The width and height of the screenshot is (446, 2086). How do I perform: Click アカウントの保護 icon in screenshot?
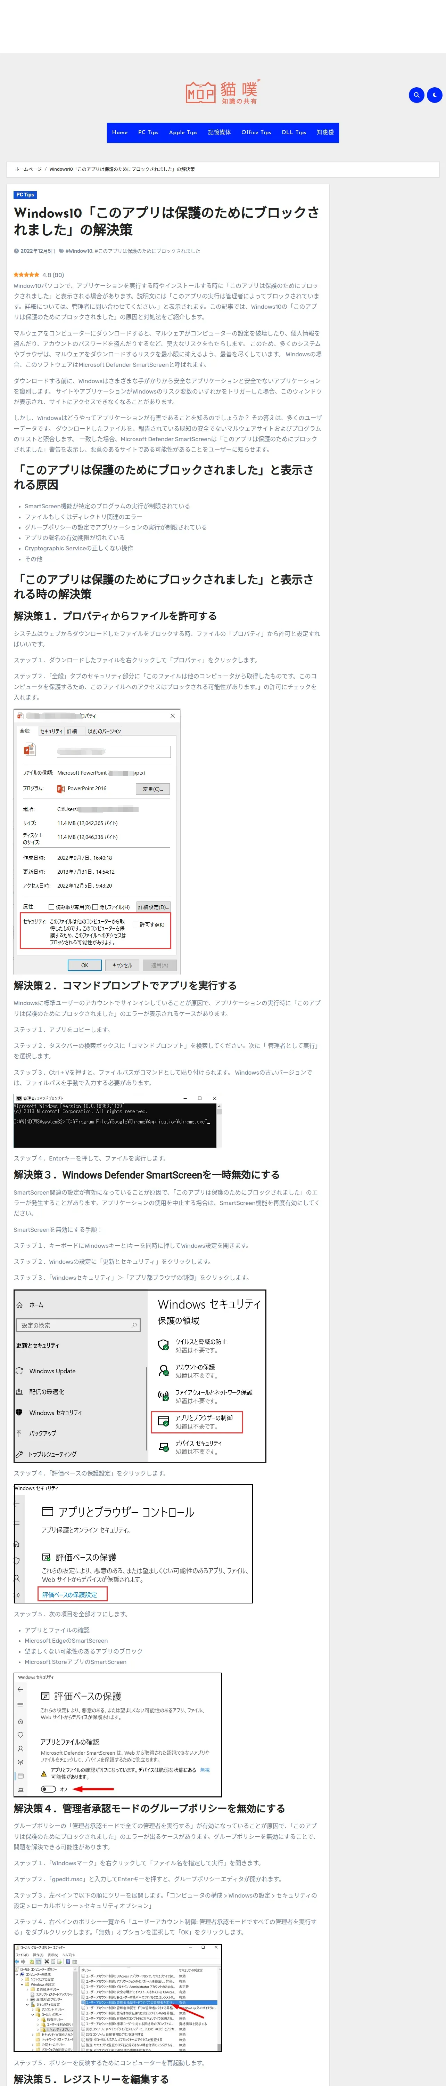coord(164,1371)
